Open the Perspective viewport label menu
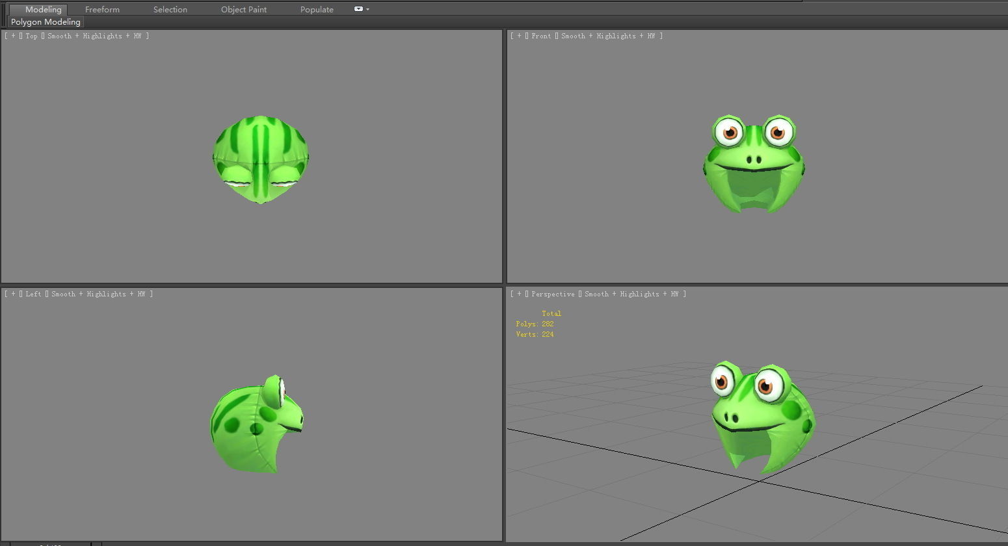 coord(552,294)
